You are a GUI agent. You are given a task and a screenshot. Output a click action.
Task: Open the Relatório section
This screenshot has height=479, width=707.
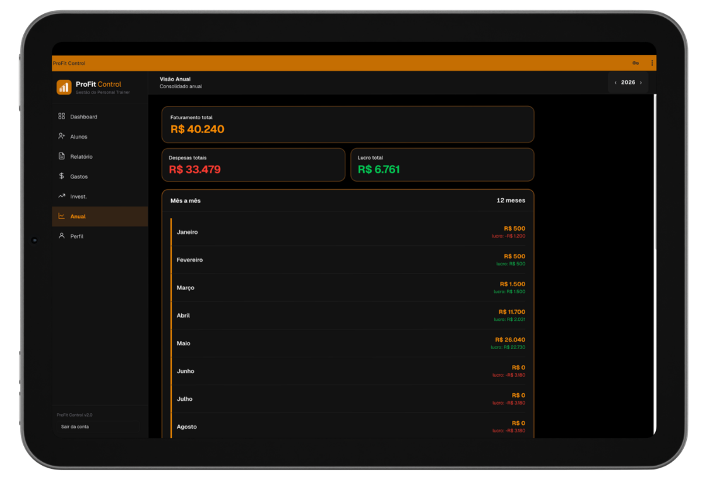pyautogui.click(x=100, y=157)
